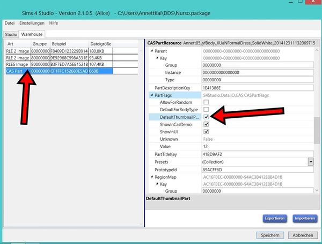Viewport: 322px width, 244px height.
Task: Toggle the ShowInUI checkbox off
Action: click(206, 132)
